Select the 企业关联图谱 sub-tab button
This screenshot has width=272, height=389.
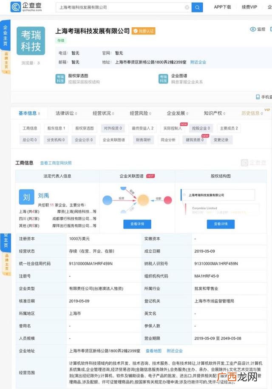coord(114,140)
